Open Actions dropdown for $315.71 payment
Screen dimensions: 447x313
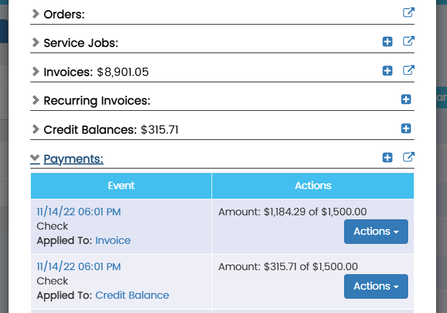(x=376, y=286)
